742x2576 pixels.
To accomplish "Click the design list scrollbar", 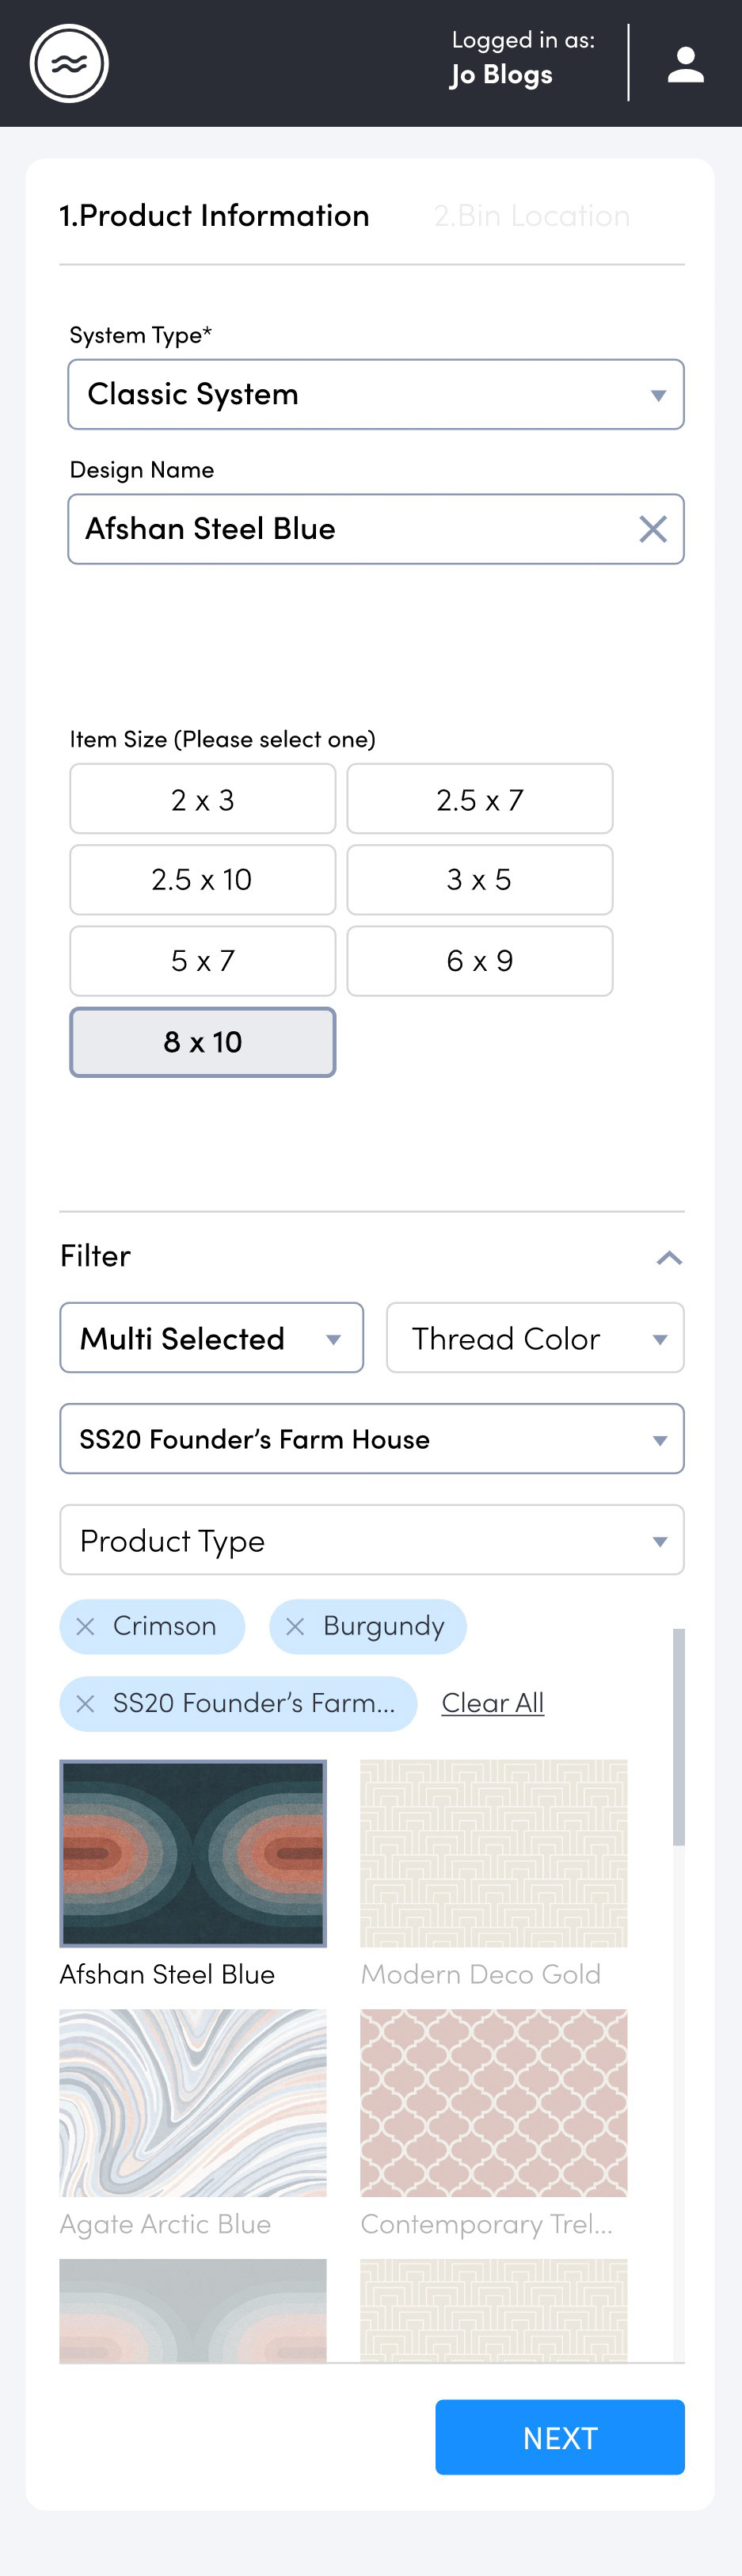I will tap(679, 1737).
